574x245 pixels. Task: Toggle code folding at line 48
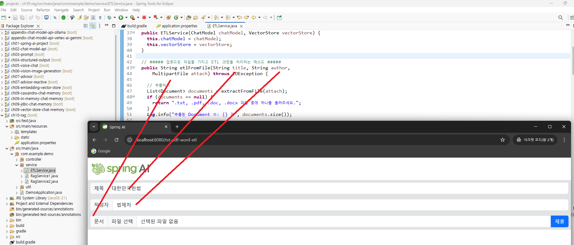click(134, 97)
